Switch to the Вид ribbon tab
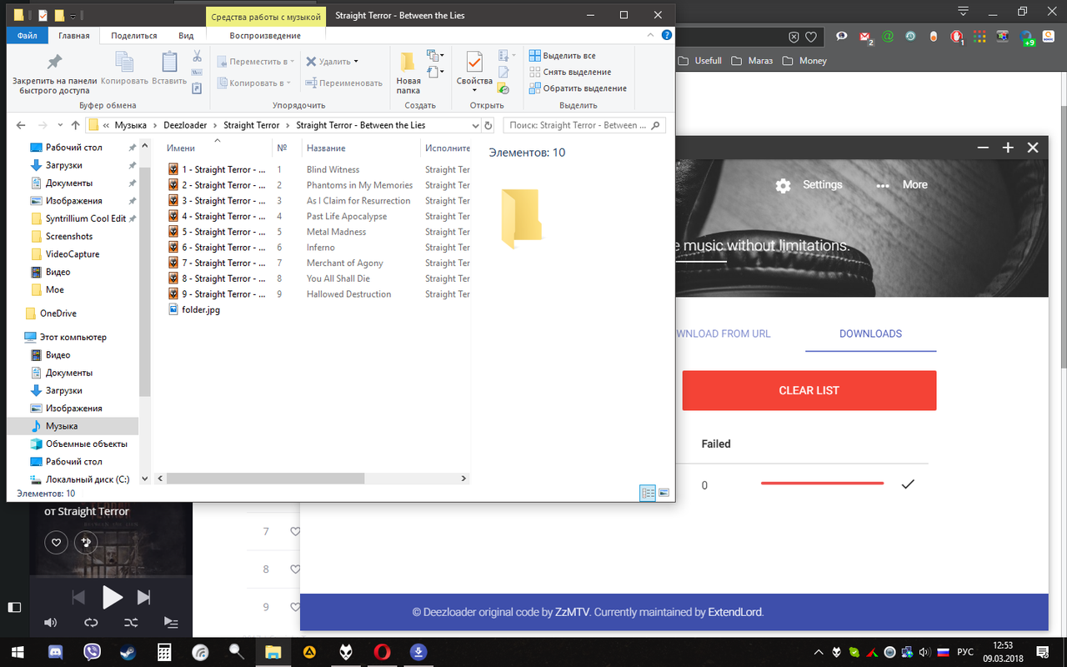The width and height of the screenshot is (1067, 667). tap(186, 36)
